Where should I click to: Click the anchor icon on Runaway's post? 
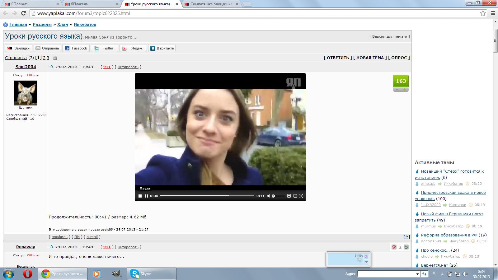(51, 247)
